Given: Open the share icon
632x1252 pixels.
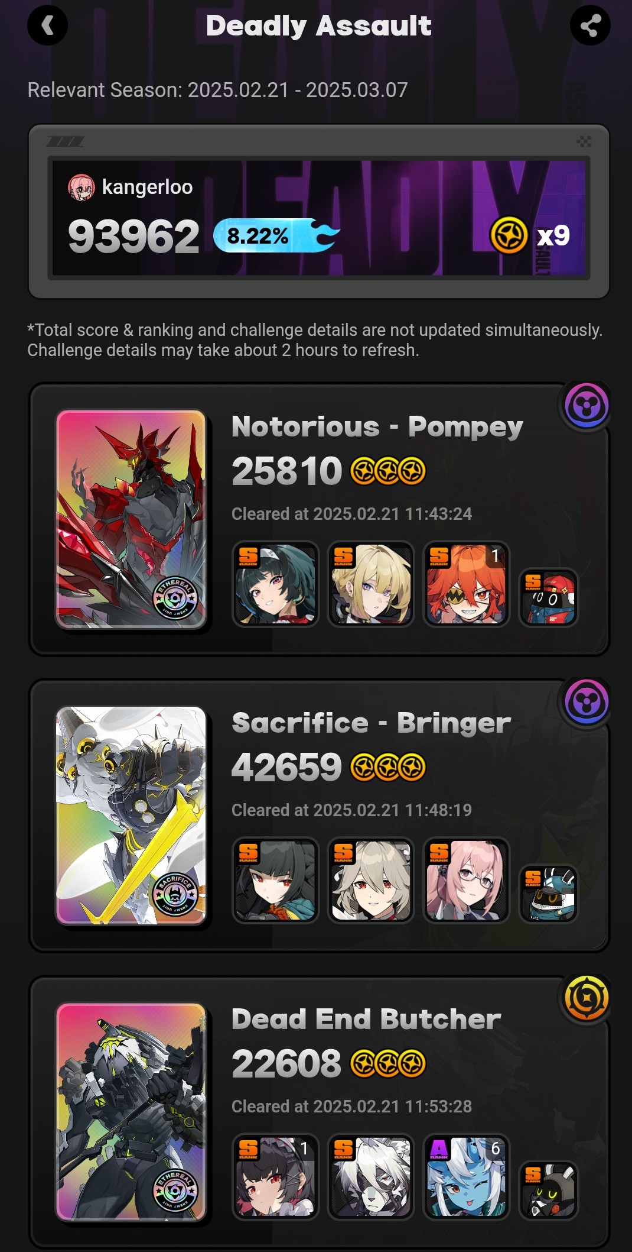Looking at the screenshot, I should click(590, 25).
